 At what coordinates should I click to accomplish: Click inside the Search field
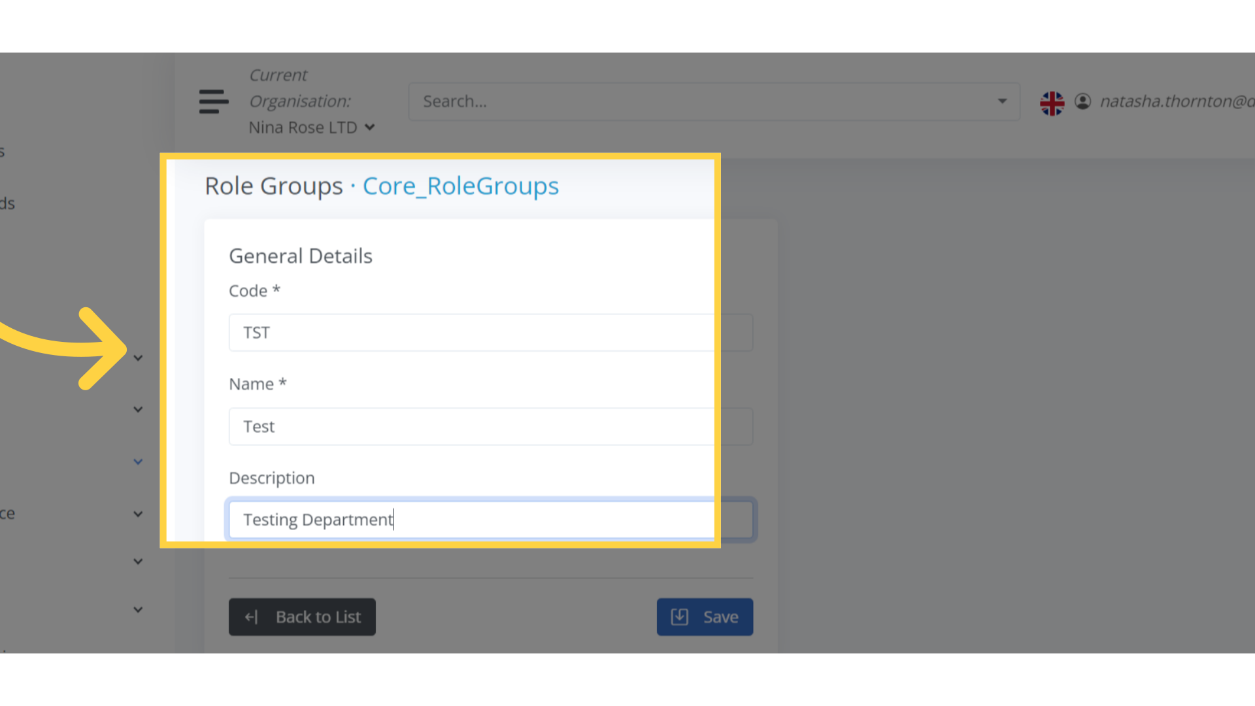pos(654,101)
